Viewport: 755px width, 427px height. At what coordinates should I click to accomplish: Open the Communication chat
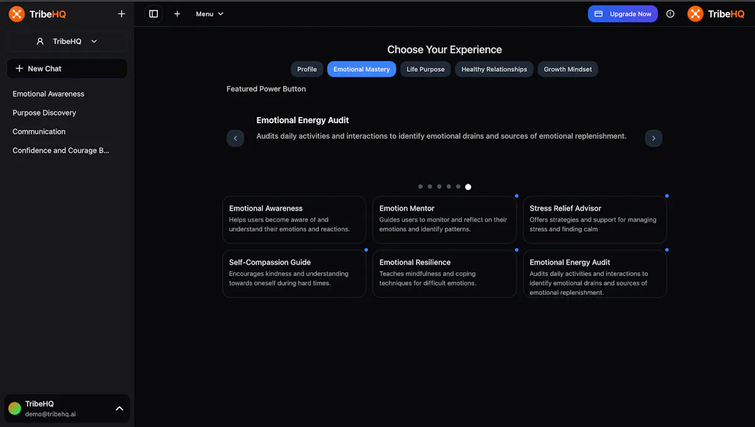click(39, 131)
